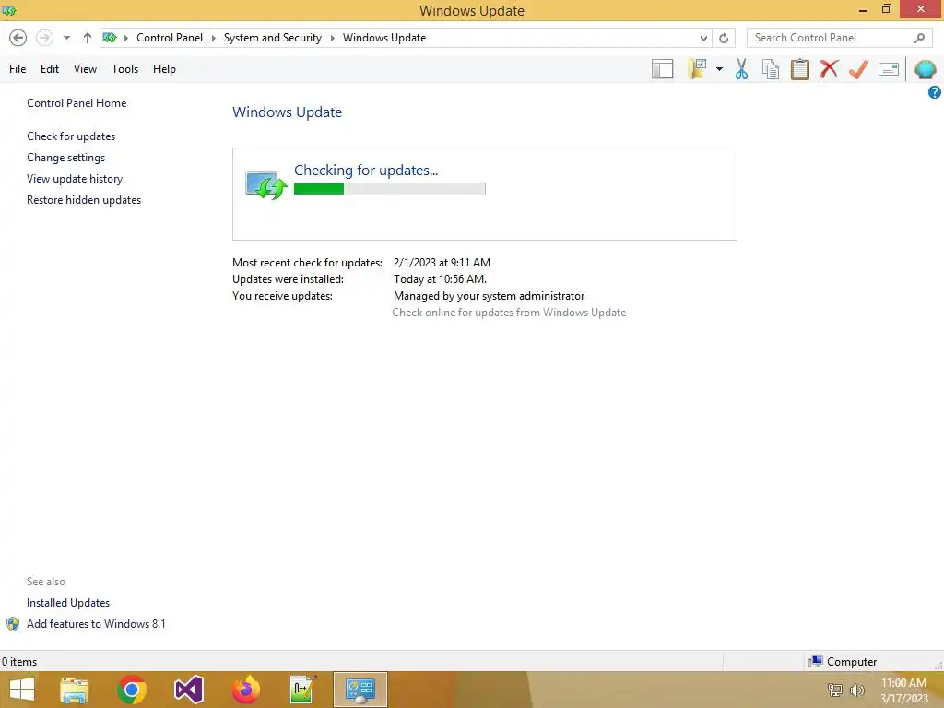Click the window title bar system icon
The image size is (944, 708).
[9, 10]
